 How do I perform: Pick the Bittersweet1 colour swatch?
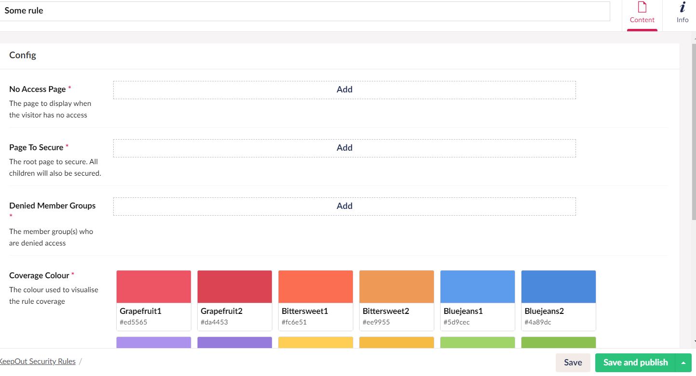pyautogui.click(x=316, y=300)
